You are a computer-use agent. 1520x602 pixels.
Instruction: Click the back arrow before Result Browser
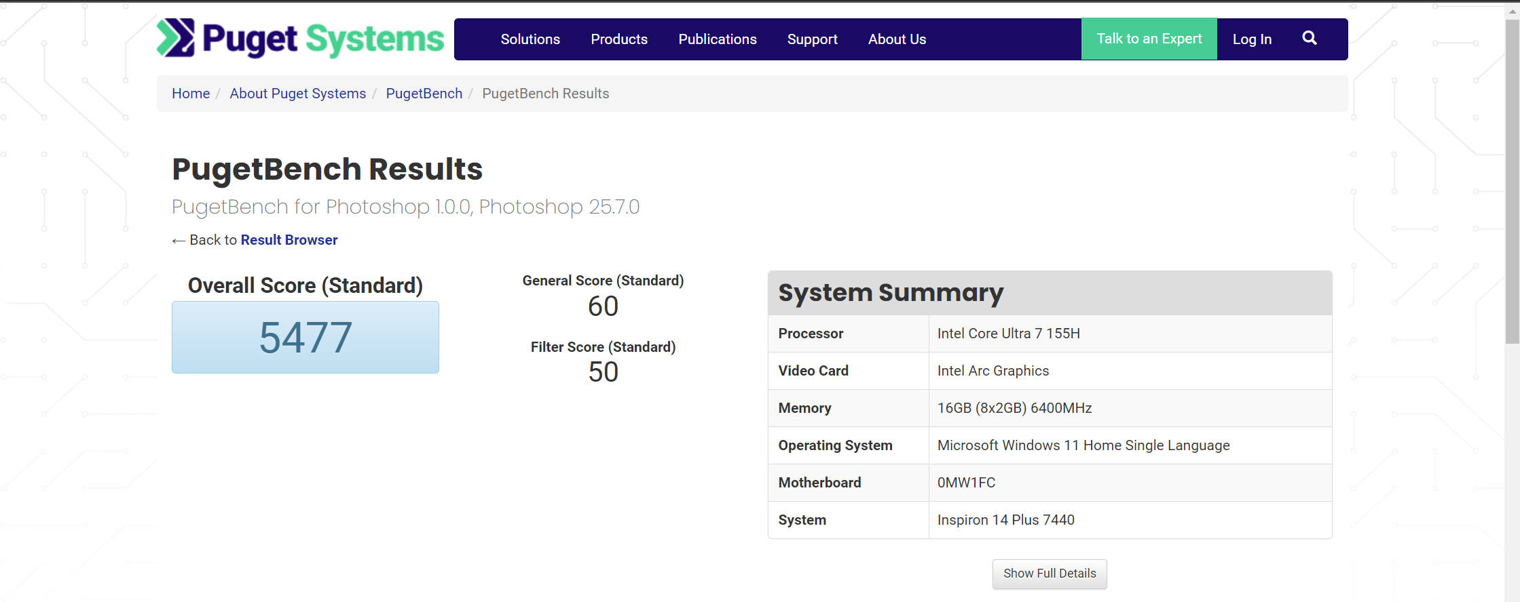(x=179, y=241)
